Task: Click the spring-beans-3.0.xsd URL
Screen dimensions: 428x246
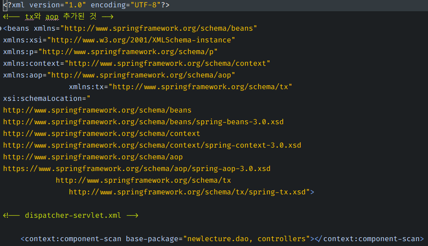Action: click(143, 122)
